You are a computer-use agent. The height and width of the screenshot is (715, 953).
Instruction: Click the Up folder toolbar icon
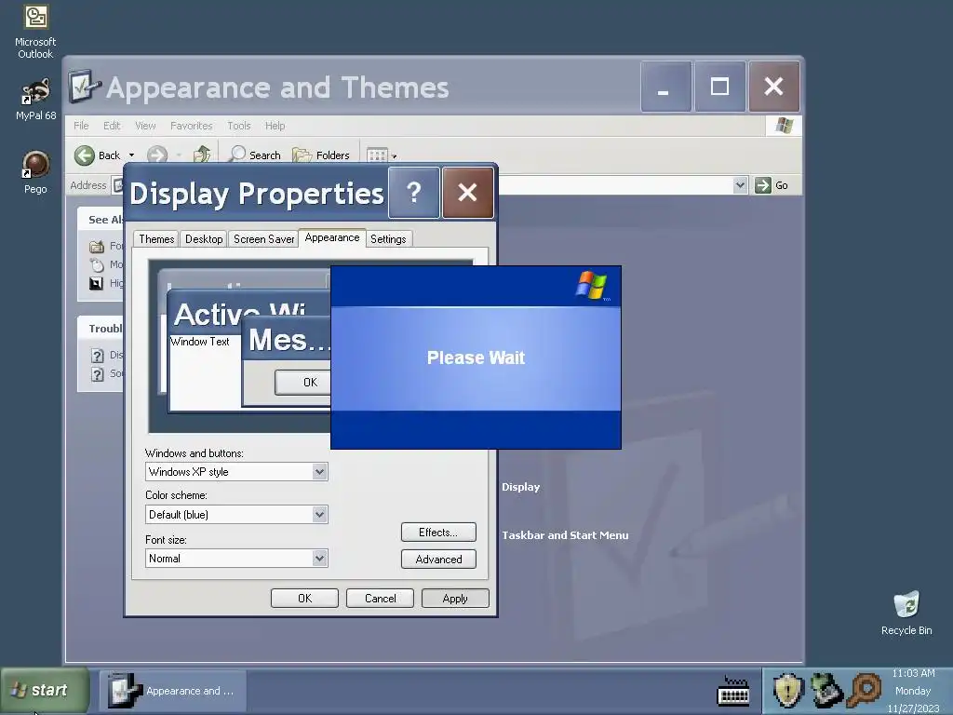pos(202,155)
